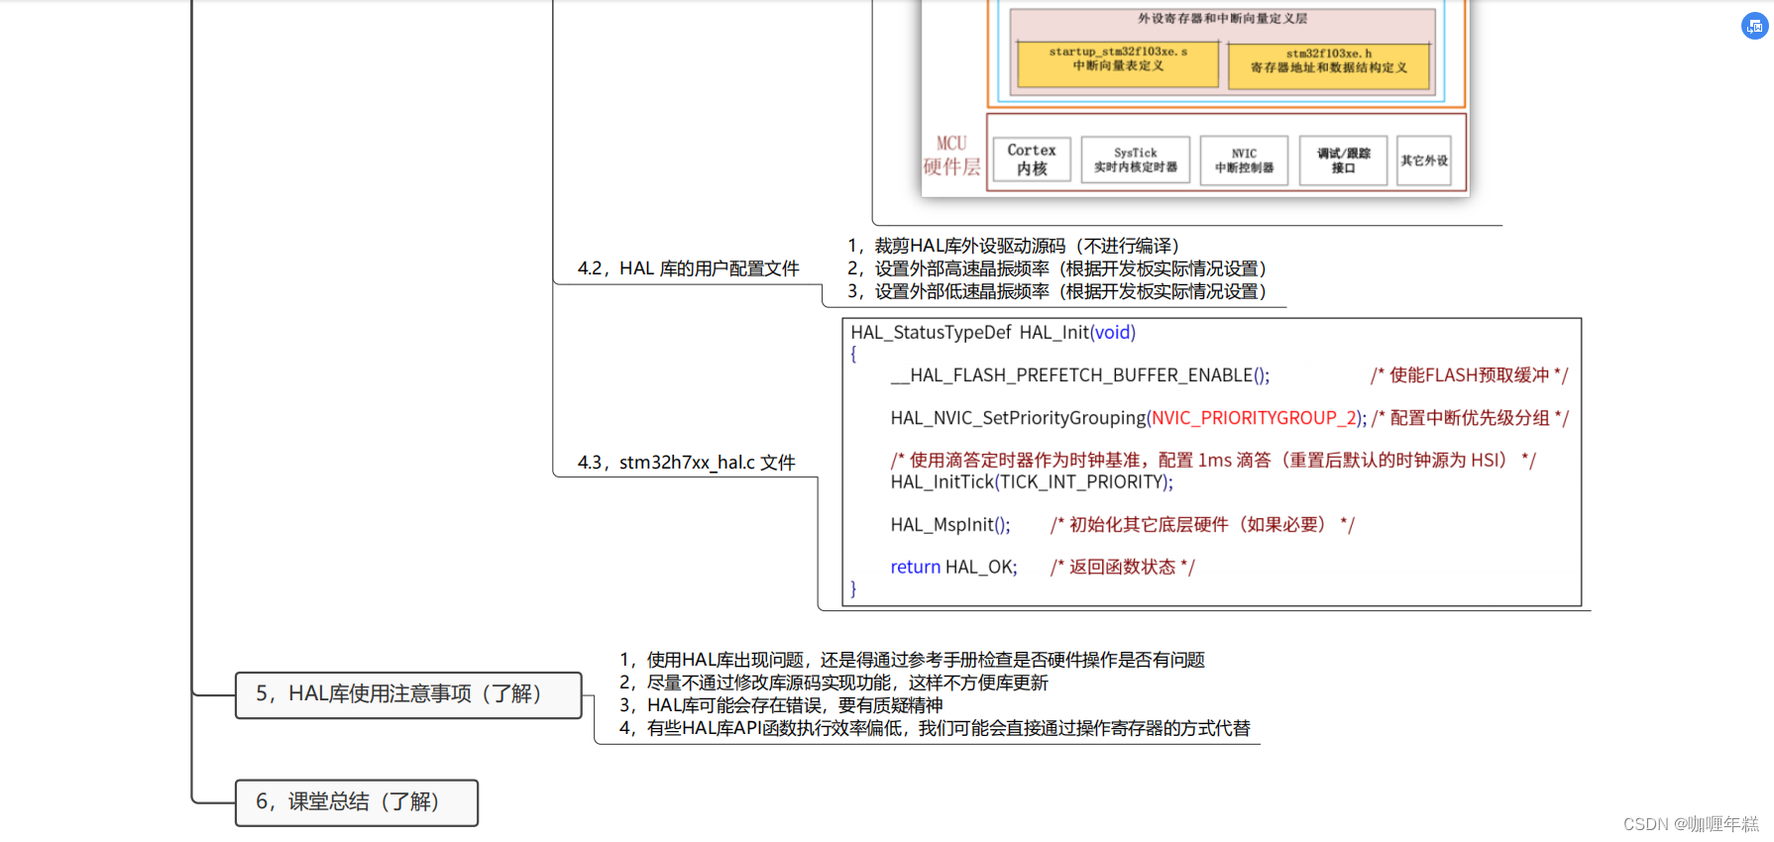Click '其它外设' box in diagram
The width and height of the screenshot is (1774, 842).
pos(1424,160)
